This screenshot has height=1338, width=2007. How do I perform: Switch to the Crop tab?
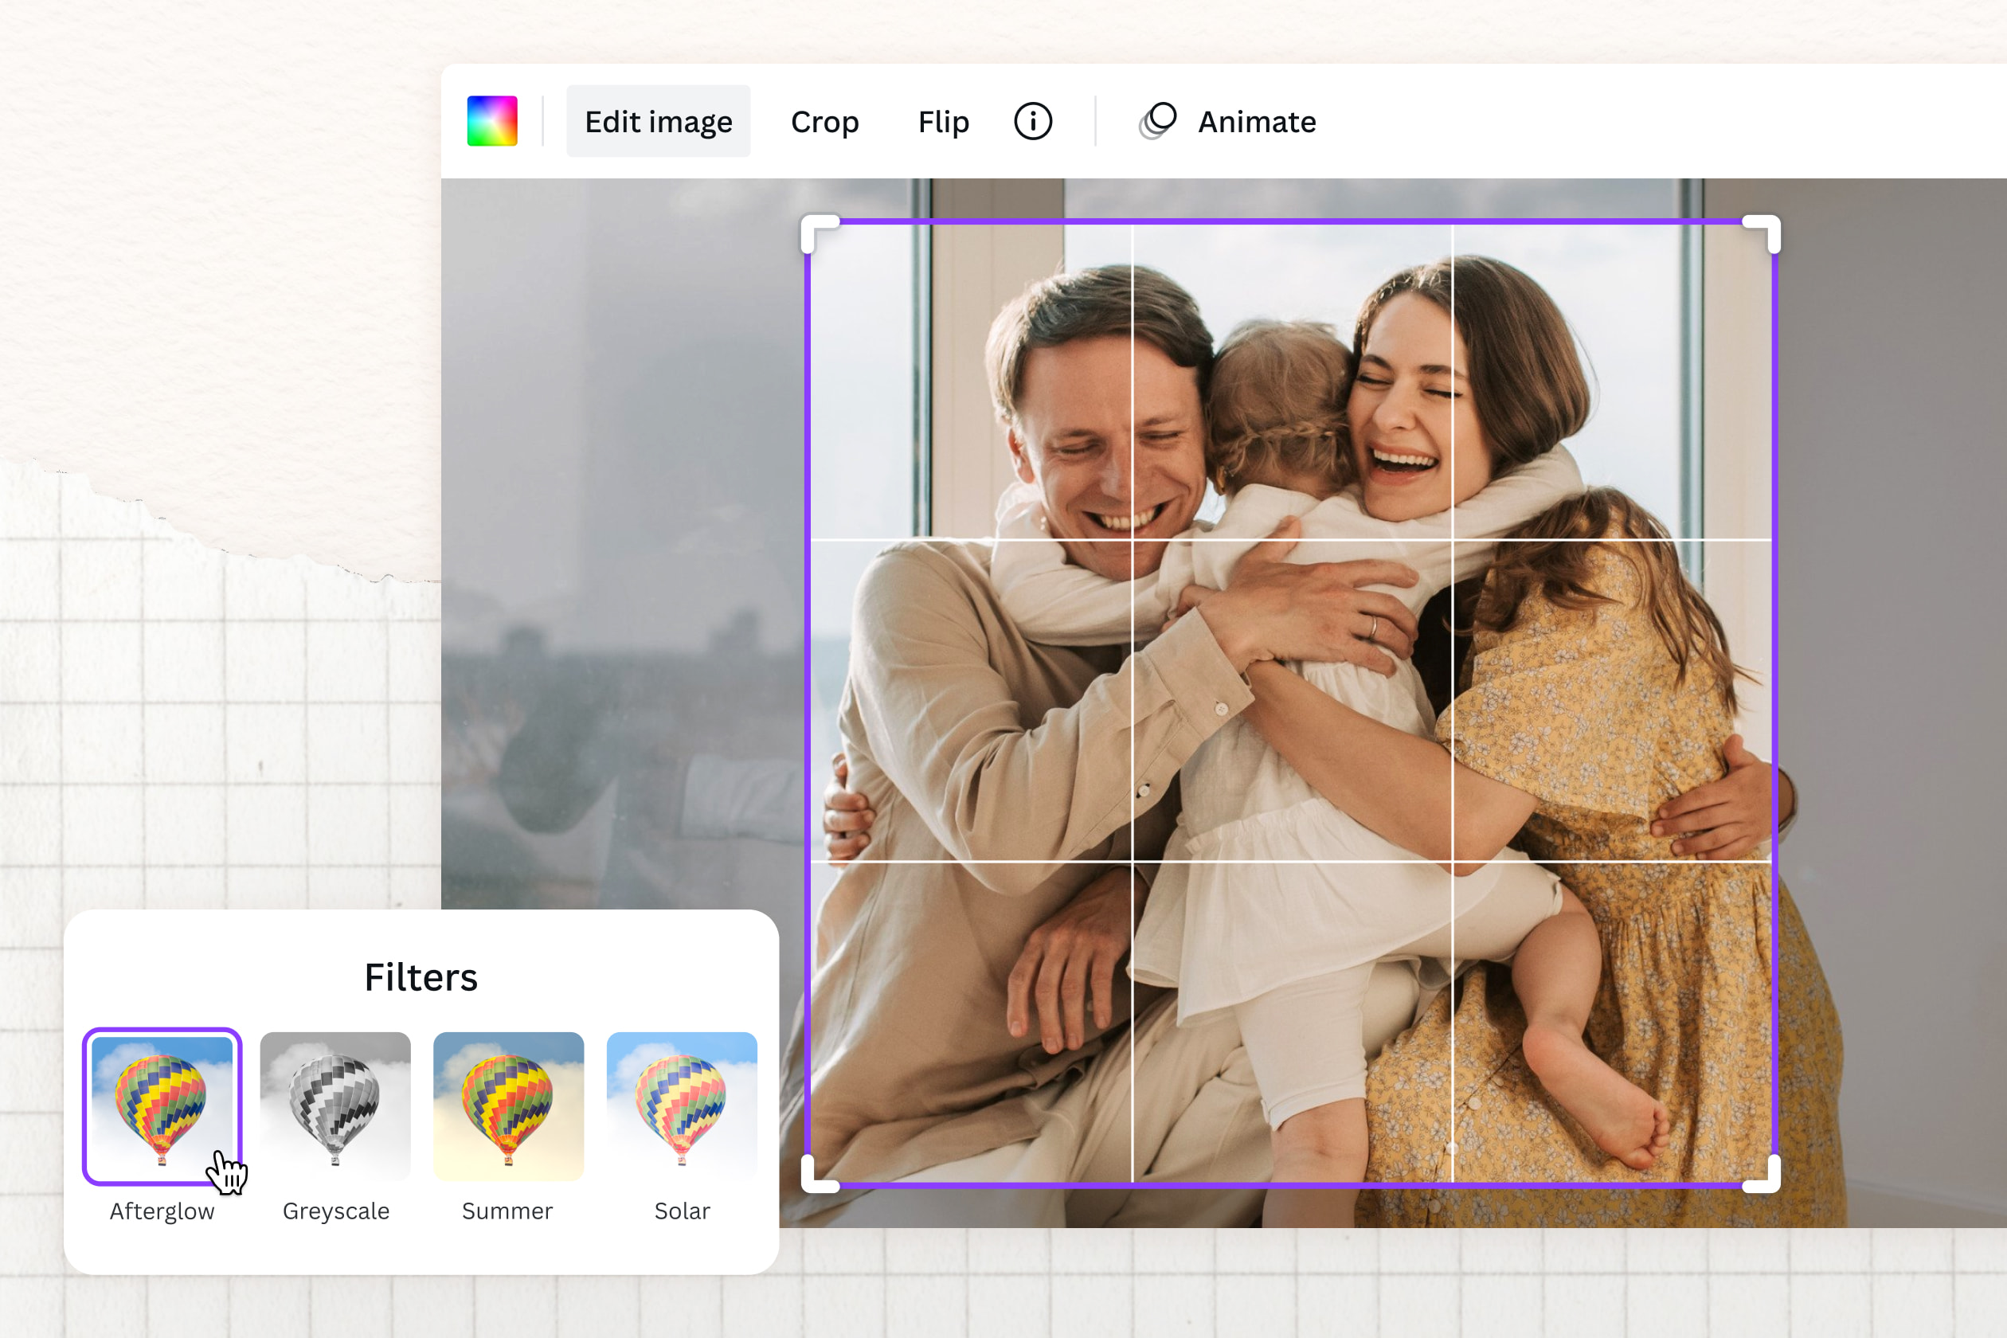[824, 121]
